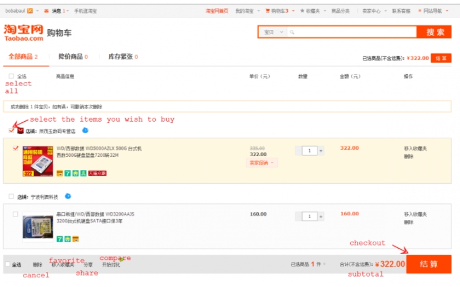Screen dimensions: 460x287
Task: Click the blue chat icon for the Ningbo store
Action: coord(68,196)
